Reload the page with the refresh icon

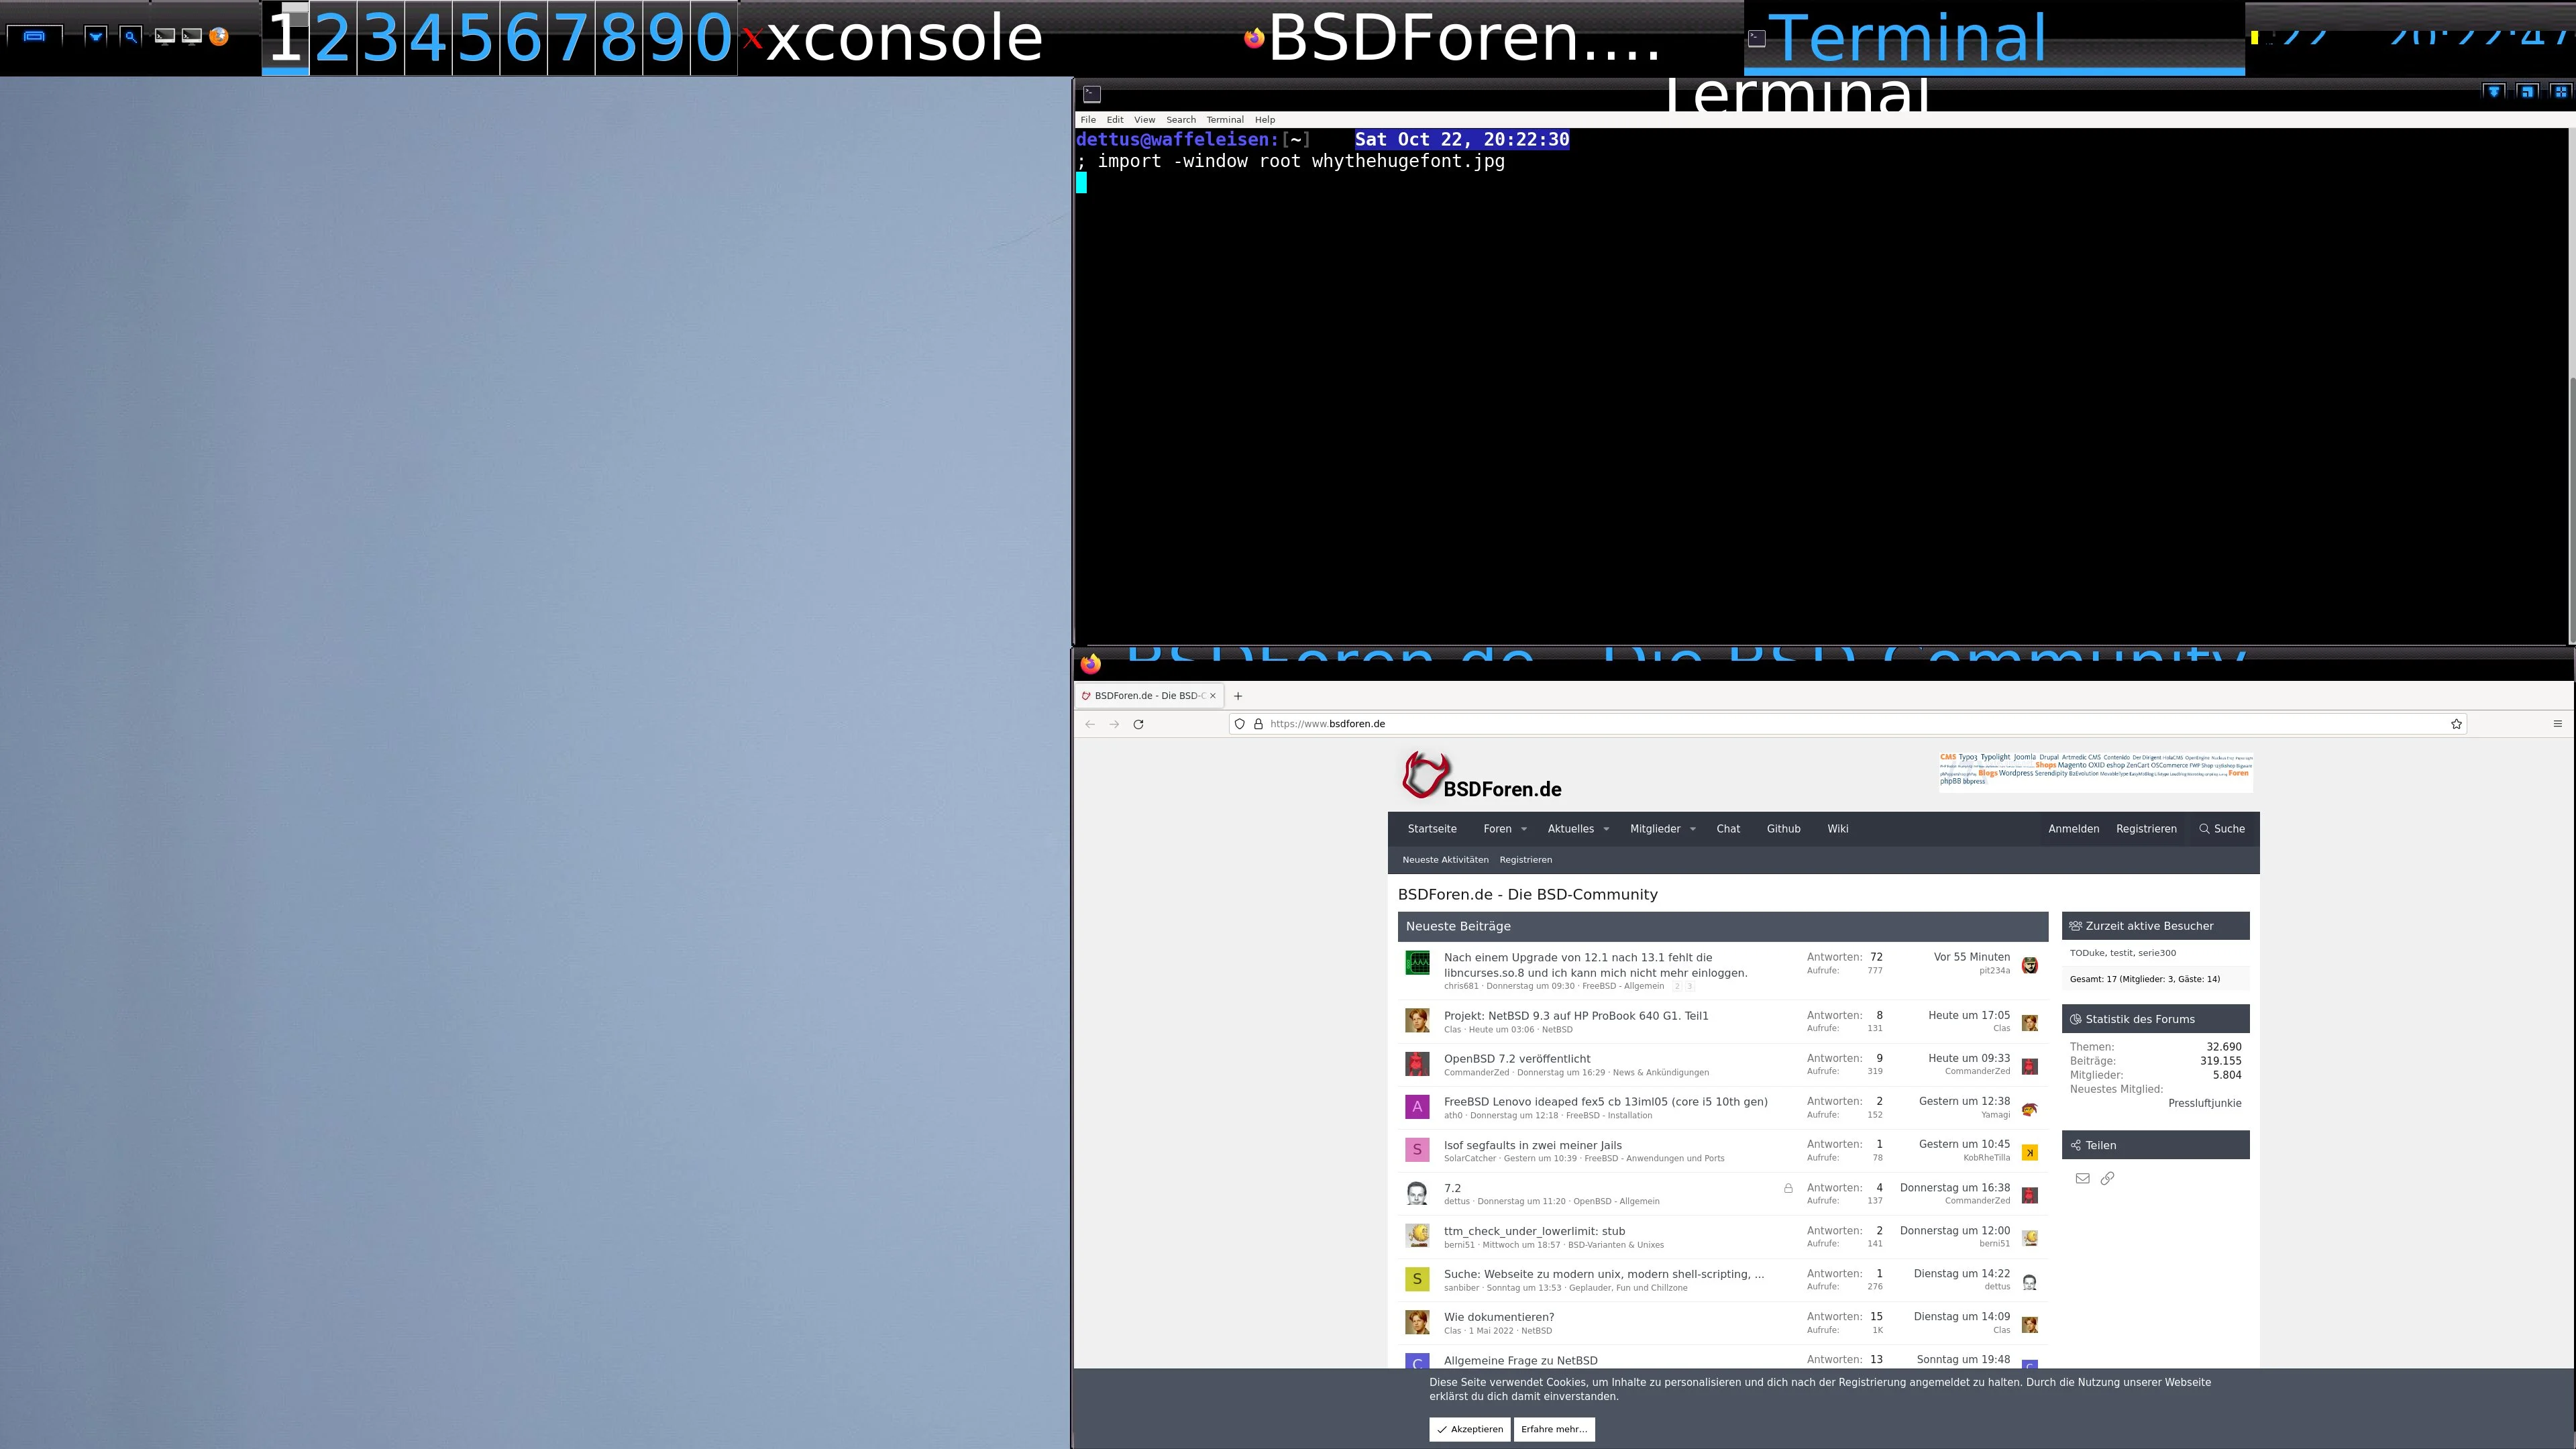[x=1139, y=723]
